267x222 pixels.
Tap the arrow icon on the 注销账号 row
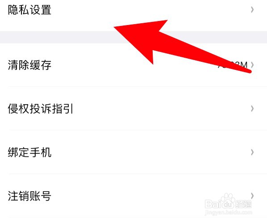(x=252, y=196)
